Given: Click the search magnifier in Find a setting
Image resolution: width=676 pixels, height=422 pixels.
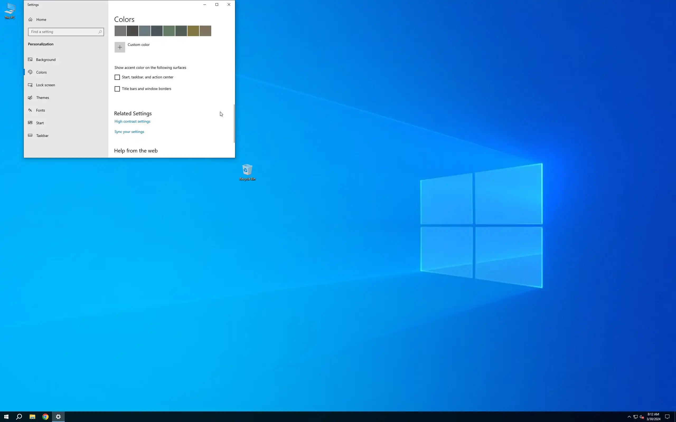Looking at the screenshot, I should point(100,32).
